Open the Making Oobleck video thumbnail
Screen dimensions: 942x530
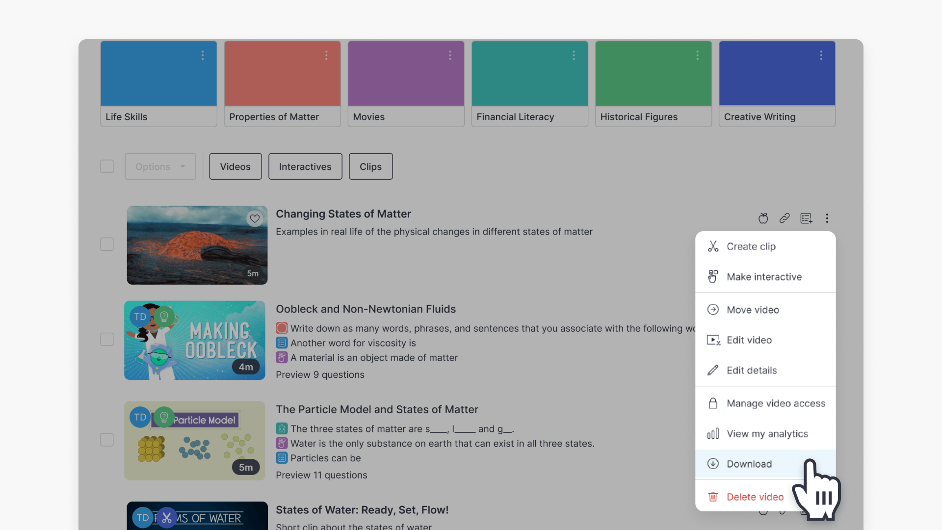click(195, 340)
